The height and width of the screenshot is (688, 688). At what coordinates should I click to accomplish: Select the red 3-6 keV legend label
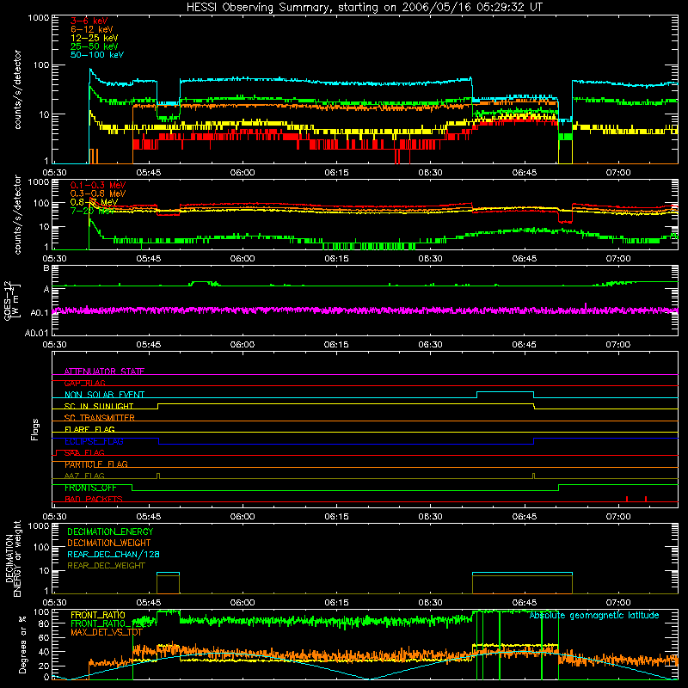tap(89, 21)
